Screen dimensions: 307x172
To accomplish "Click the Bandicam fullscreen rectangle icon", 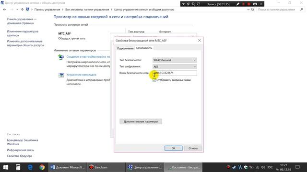I will [x=198, y=4].
